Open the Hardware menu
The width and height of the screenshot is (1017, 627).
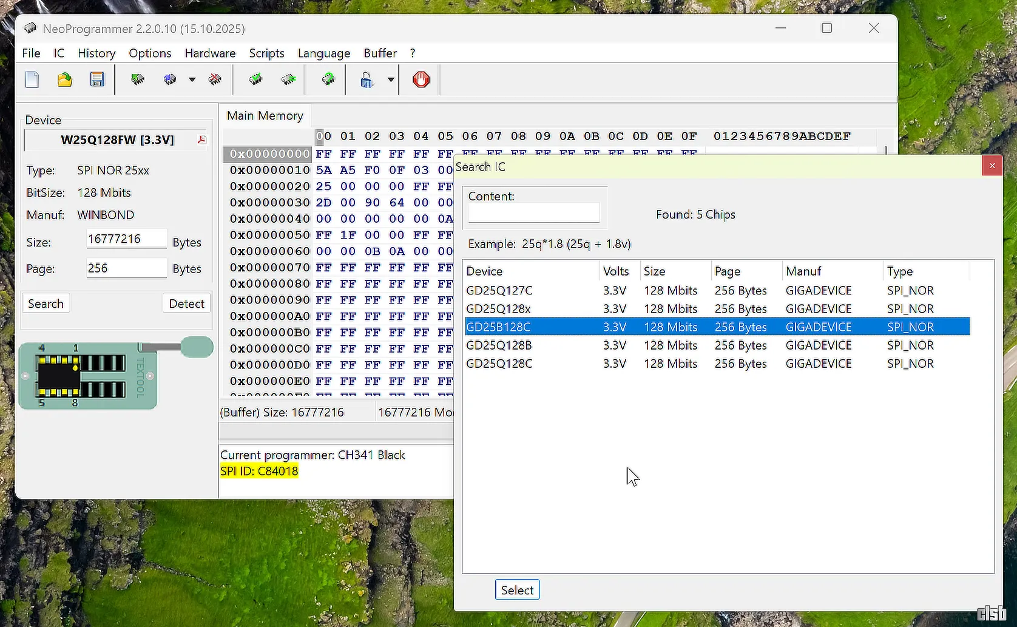coord(210,53)
